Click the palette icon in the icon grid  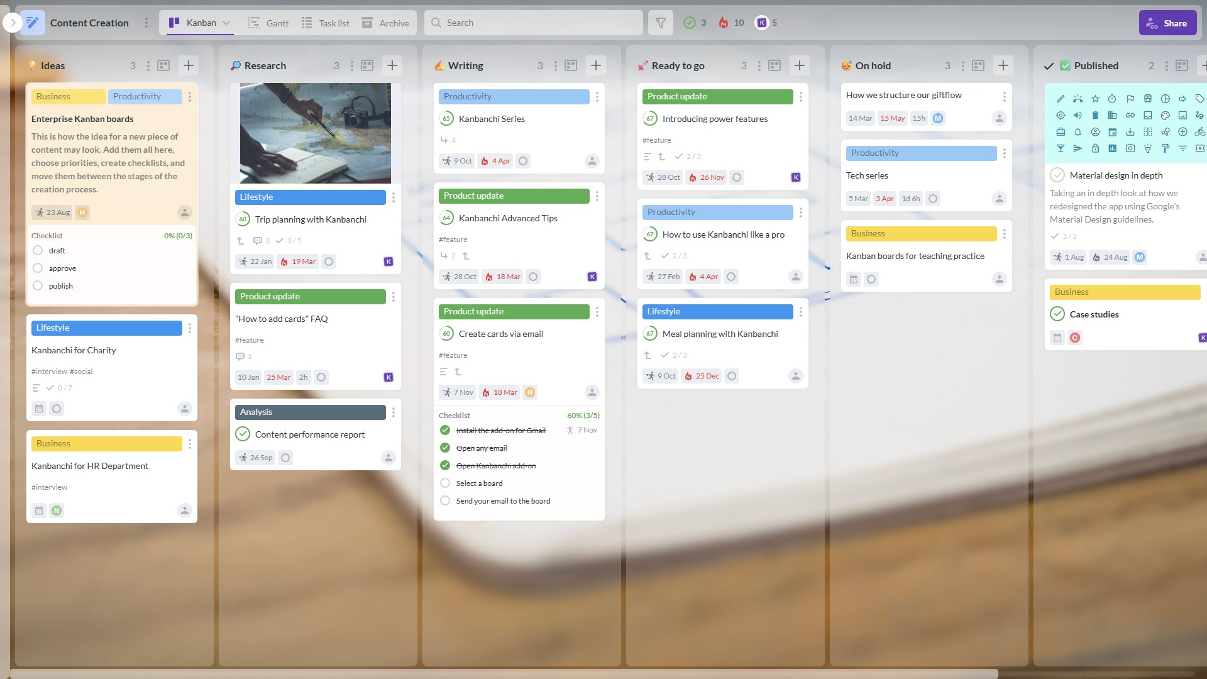coord(1166,115)
